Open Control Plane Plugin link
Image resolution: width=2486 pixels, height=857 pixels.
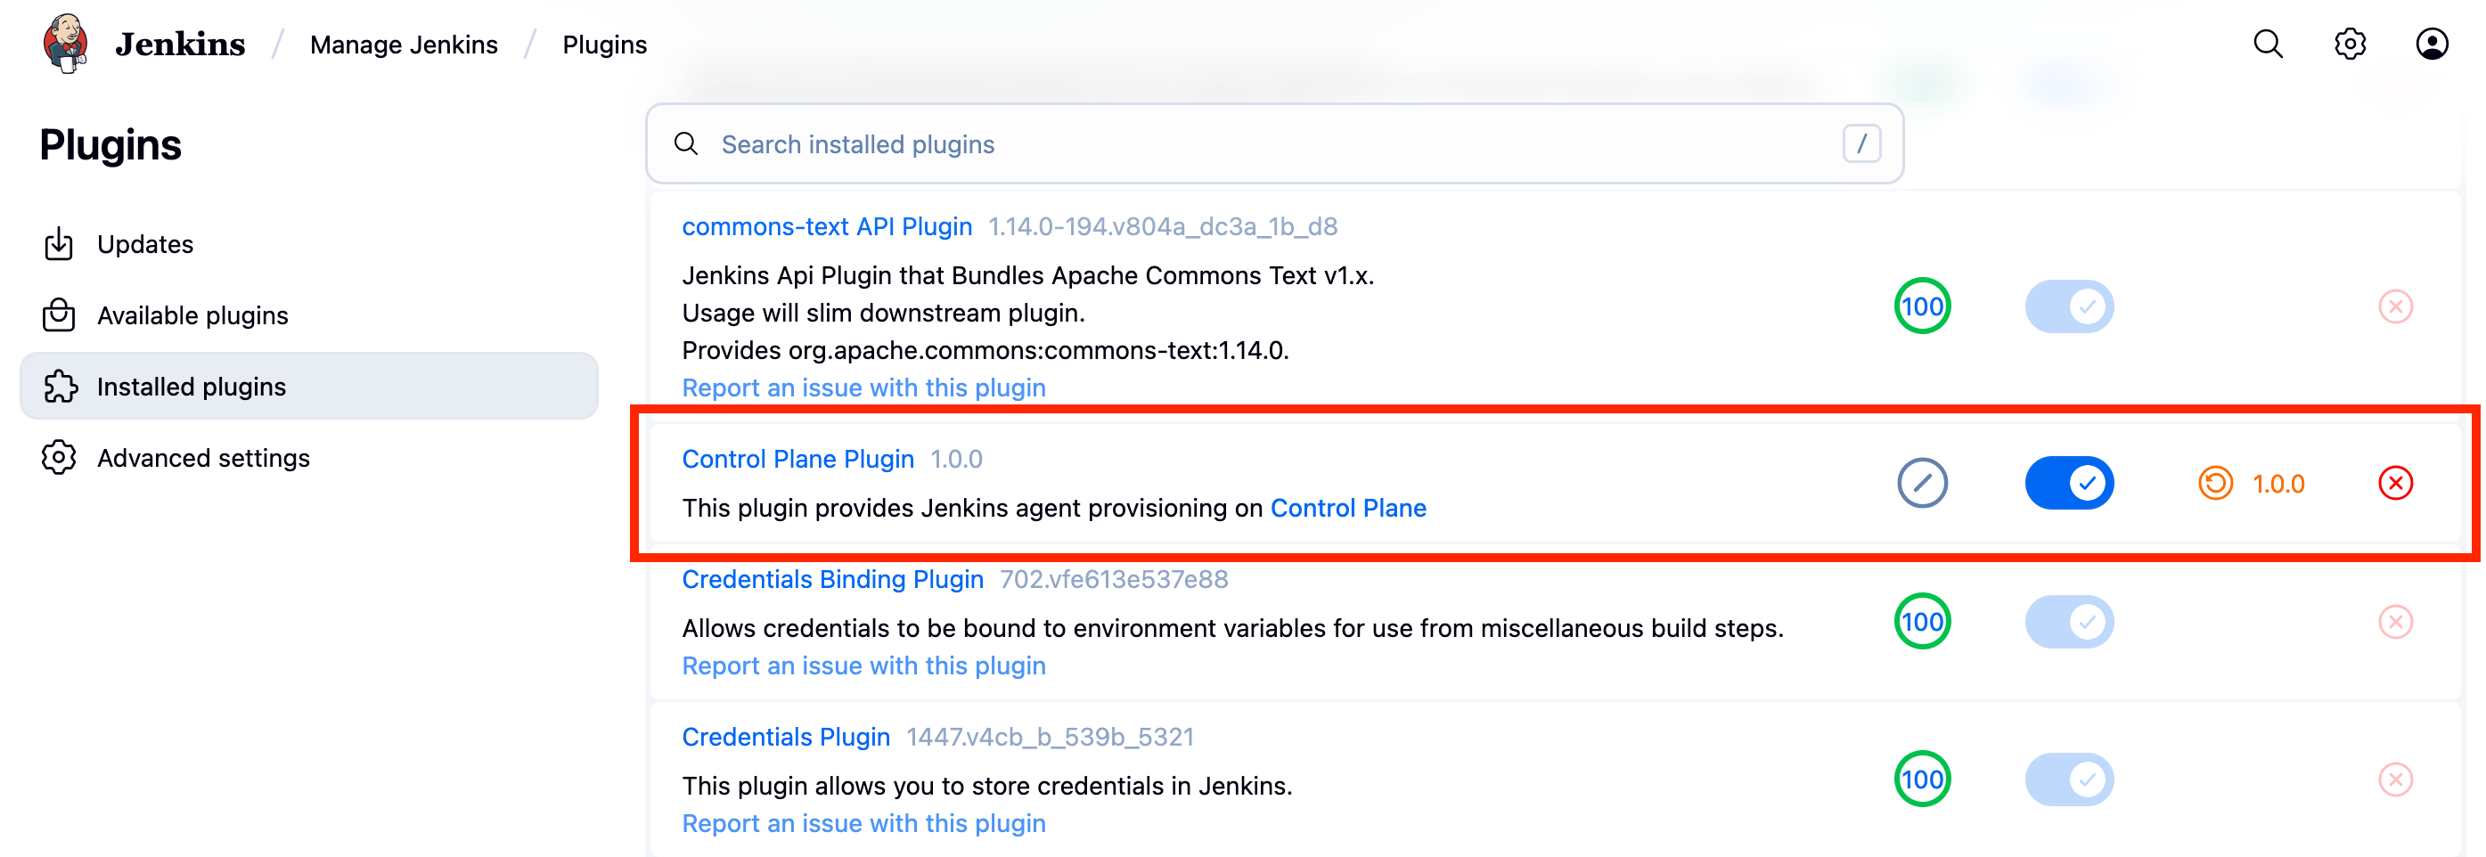[798, 460]
